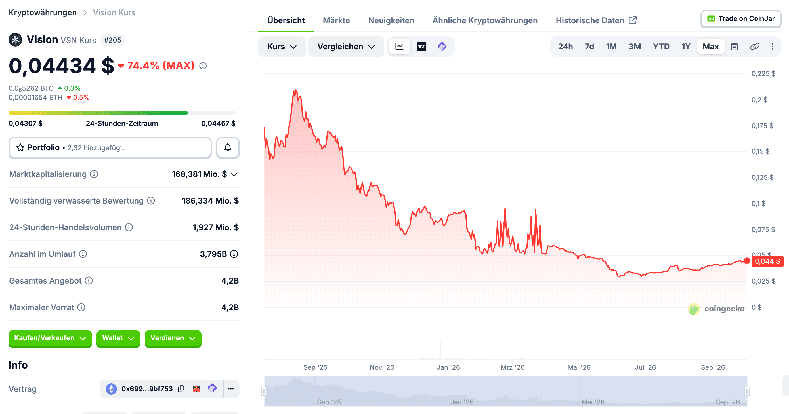
Task: Open Historische Daten tab
Action: tap(596, 20)
